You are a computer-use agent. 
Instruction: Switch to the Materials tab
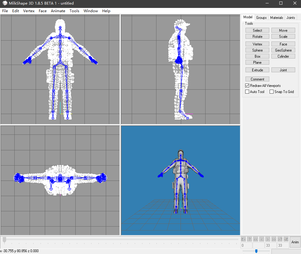pos(277,18)
